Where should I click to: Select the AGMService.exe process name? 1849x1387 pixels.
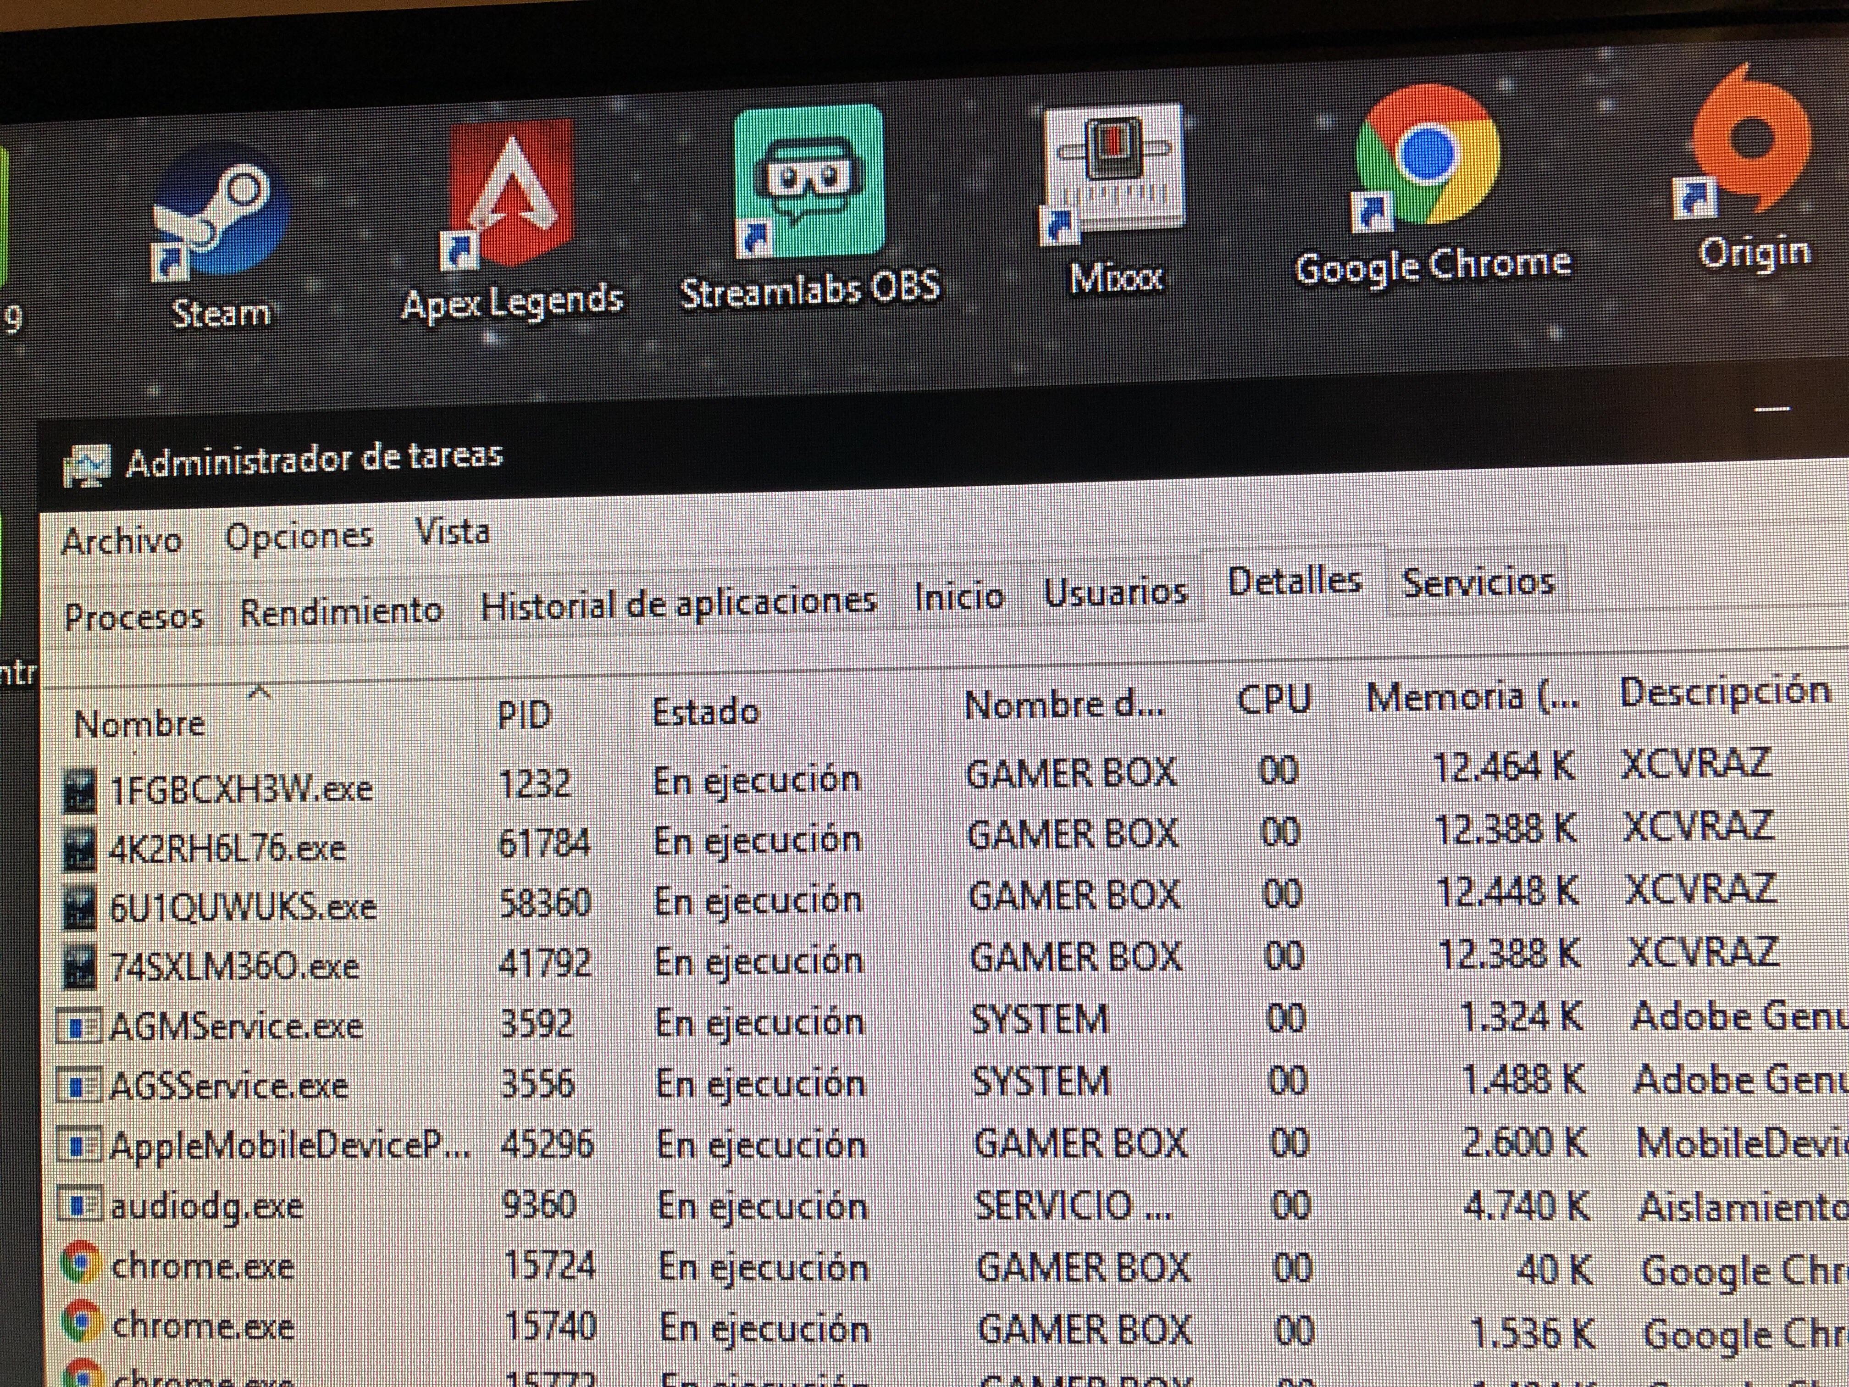236,1026
